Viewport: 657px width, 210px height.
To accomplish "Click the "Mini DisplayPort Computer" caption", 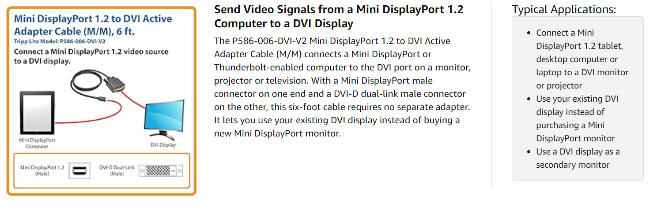I will [x=37, y=144].
